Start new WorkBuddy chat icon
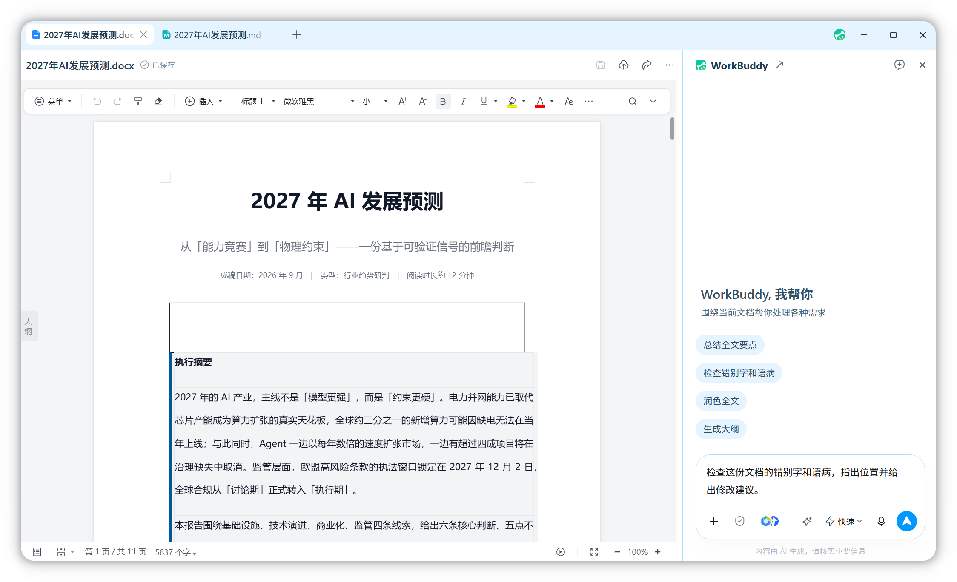Image resolution: width=957 pixels, height=582 pixels. pos(899,65)
